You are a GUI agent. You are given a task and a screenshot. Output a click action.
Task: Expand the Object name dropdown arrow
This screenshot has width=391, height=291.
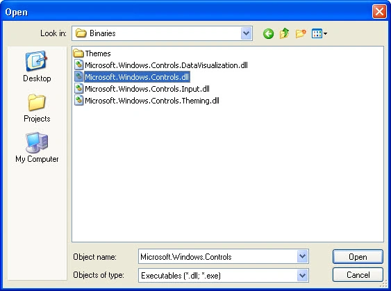click(x=303, y=256)
